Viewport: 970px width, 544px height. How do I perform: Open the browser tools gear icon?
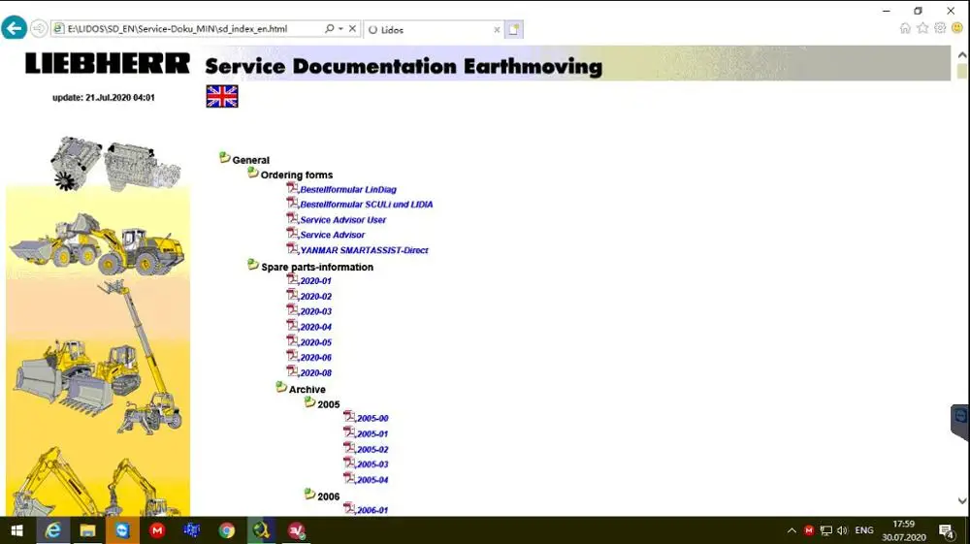tap(940, 28)
